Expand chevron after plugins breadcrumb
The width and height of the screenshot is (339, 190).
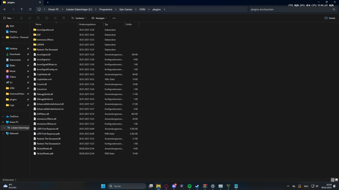click(x=164, y=9)
